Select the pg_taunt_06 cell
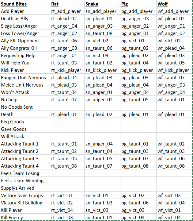Screen dimensions: 193x221 (138, 203)
